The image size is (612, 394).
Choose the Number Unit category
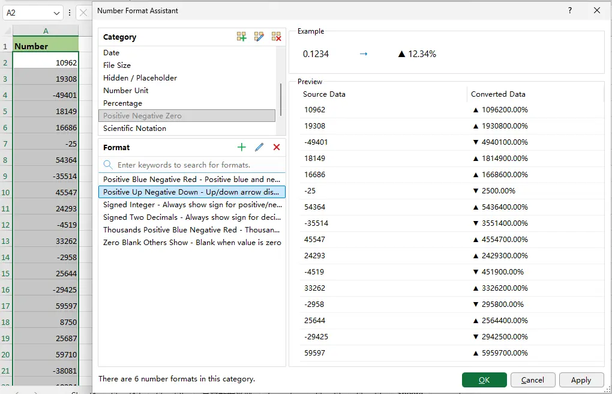(187, 90)
